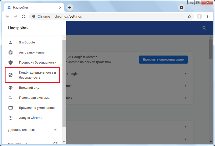Click sidebar scrollbar up arrow
The width and height of the screenshot is (215, 146).
64,38
